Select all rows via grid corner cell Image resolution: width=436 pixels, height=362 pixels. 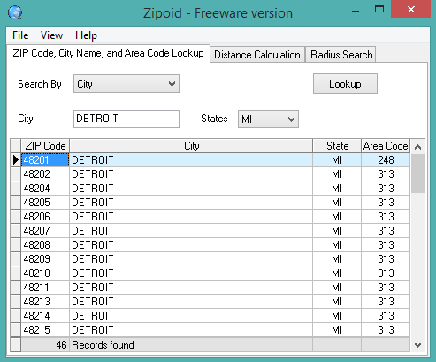pyautogui.click(x=16, y=146)
